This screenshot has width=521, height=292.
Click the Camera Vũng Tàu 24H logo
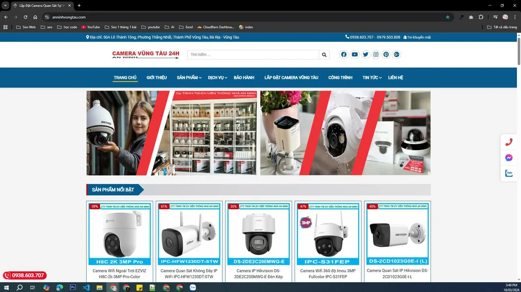(146, 54)
